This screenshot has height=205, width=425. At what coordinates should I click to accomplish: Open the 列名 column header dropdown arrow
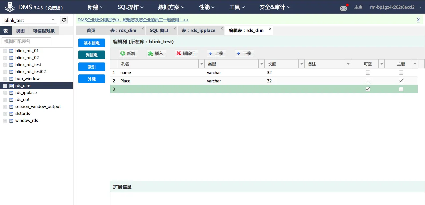201,64
